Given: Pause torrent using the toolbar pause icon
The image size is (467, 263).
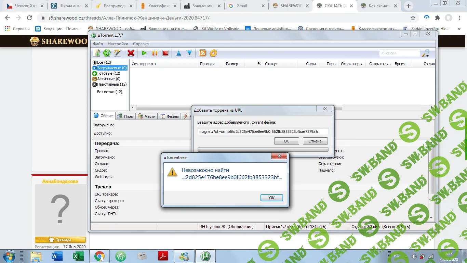Looking at the screenshot, I should coord(155,53).
